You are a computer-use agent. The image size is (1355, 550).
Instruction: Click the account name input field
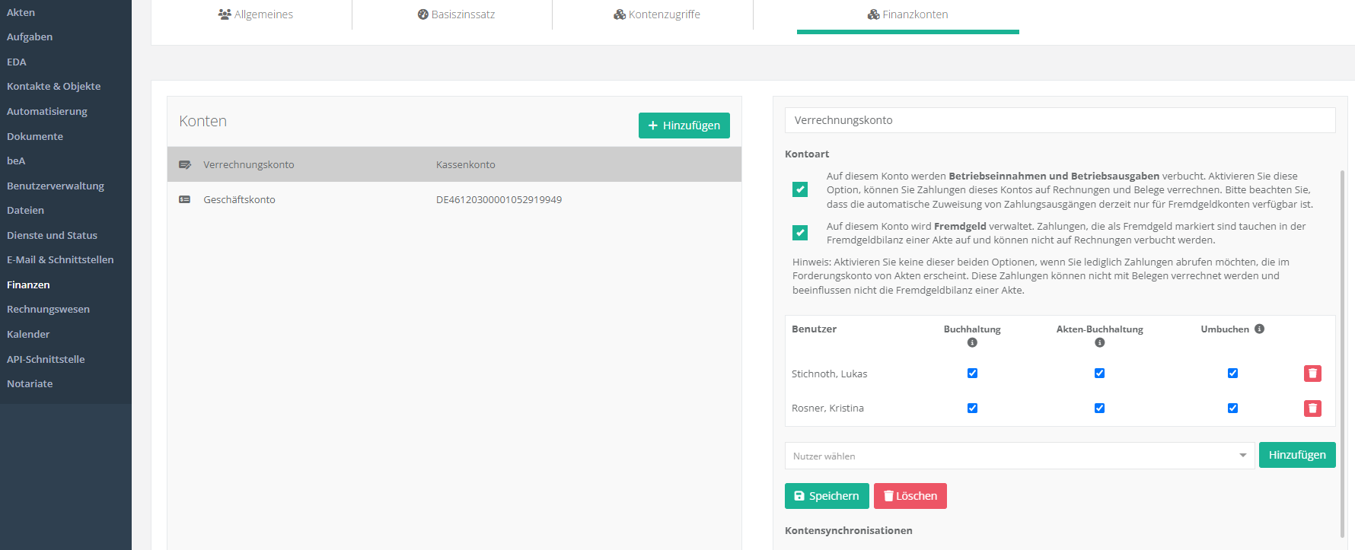tap(1060, 120)
